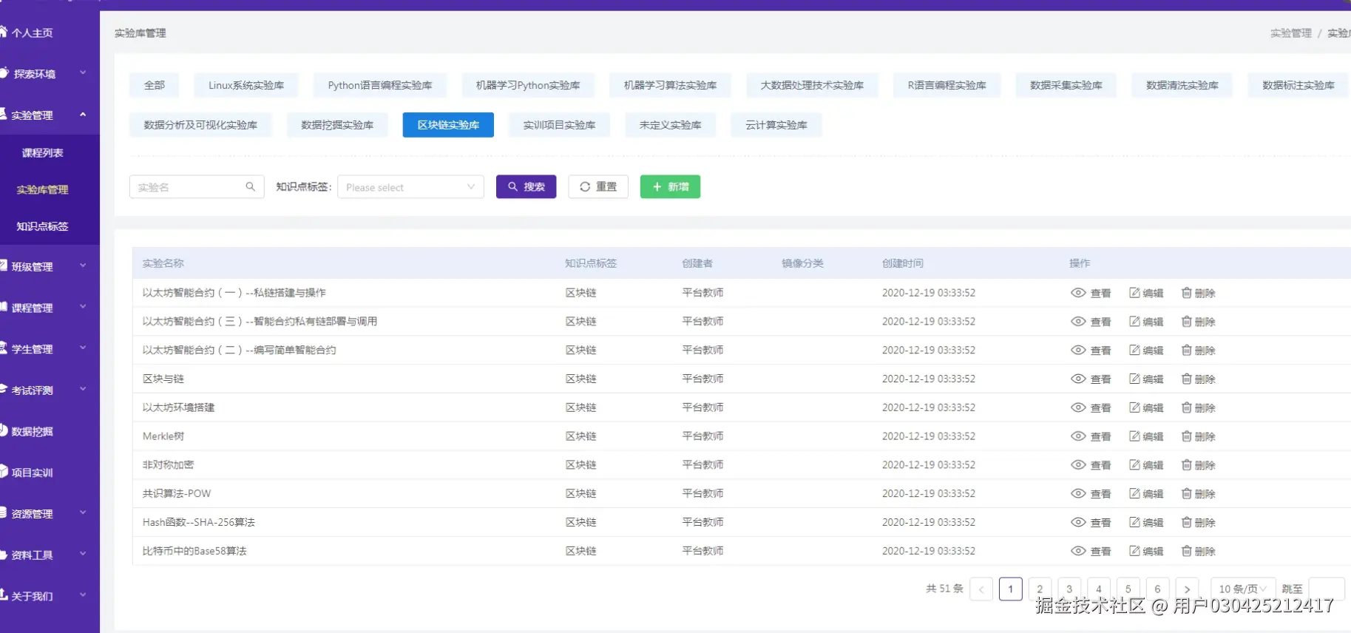Go to page 6 of results

coord(1157,589)
